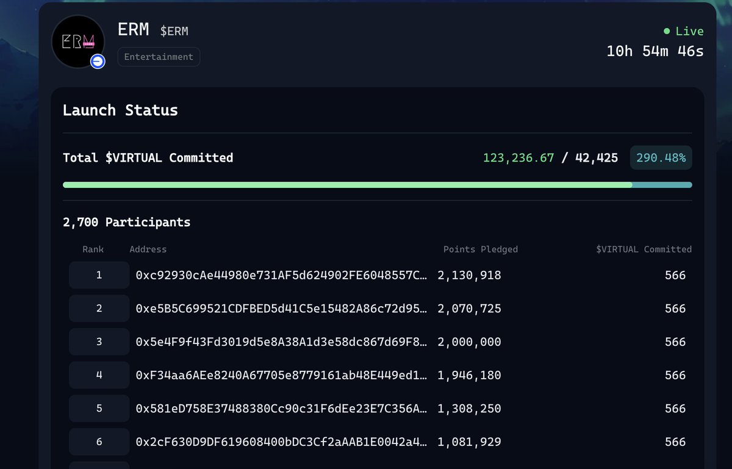The width and height of the screenshot is (732, 469).
Task: Click points value 1,308,250
Action: (469, 409)
